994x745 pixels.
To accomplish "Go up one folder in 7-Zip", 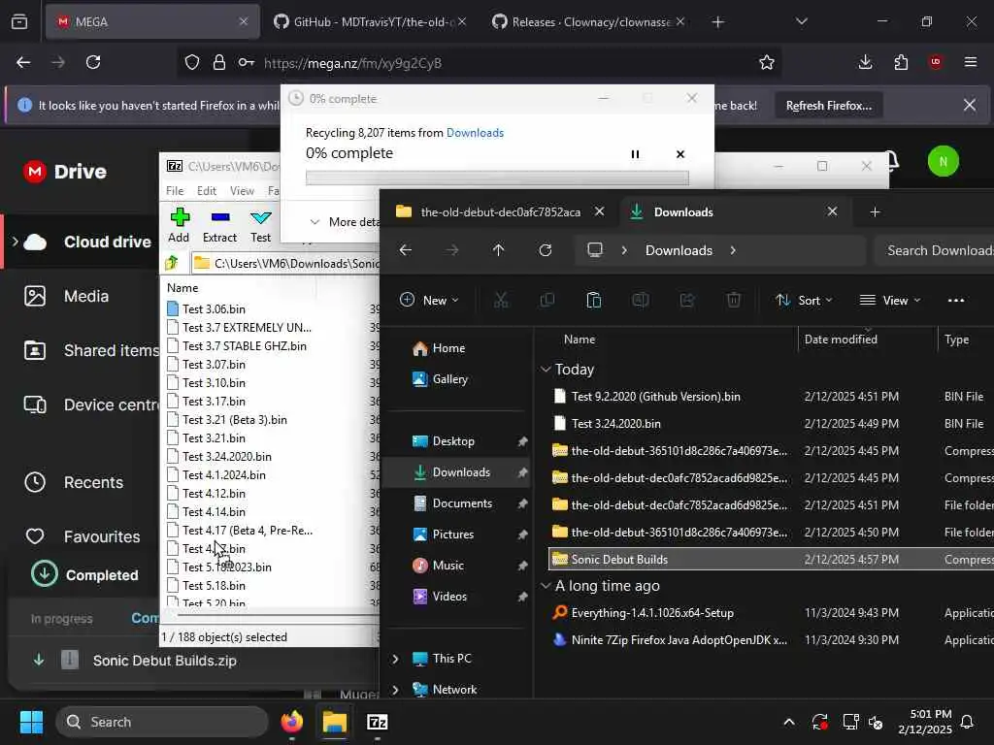I will [171, 263].
